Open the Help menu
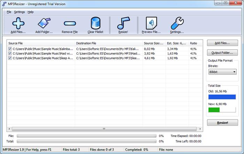This screenshot has height=154, width=244. [31, 12]
